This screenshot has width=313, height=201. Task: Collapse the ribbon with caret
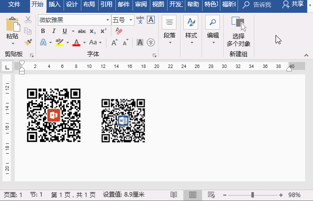pos(306,55)
